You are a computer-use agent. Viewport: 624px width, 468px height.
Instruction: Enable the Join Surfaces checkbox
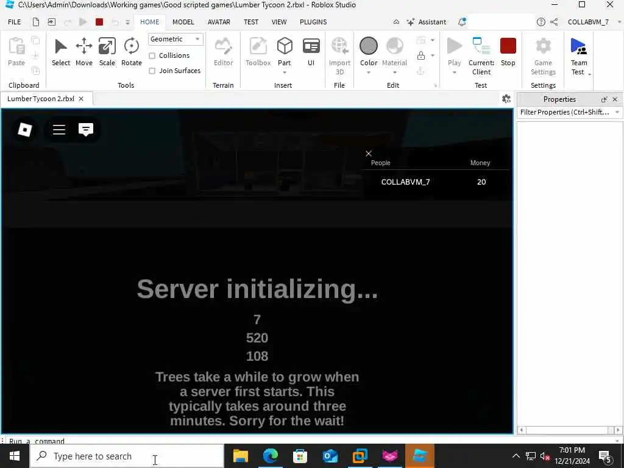[152, 71]
